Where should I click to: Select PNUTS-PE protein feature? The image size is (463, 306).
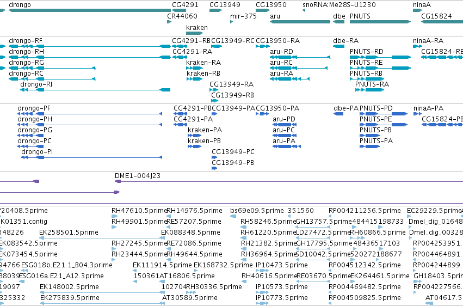click(x=384, y=125)
